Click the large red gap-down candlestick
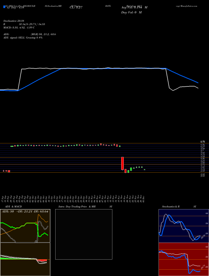209x276 pixels. [122, 164]
